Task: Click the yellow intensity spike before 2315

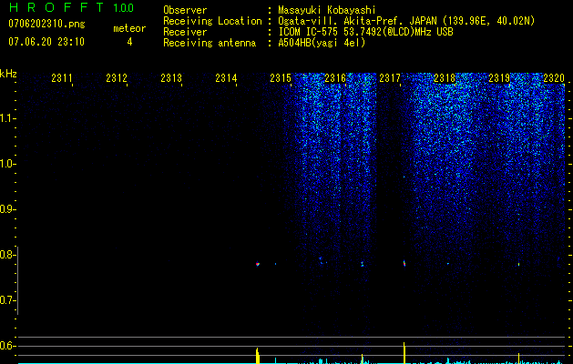Action: pos(257,356)
